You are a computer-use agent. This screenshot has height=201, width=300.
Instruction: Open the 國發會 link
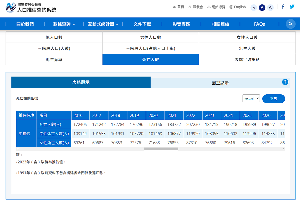pyautogui.click(x=196, y=7)
